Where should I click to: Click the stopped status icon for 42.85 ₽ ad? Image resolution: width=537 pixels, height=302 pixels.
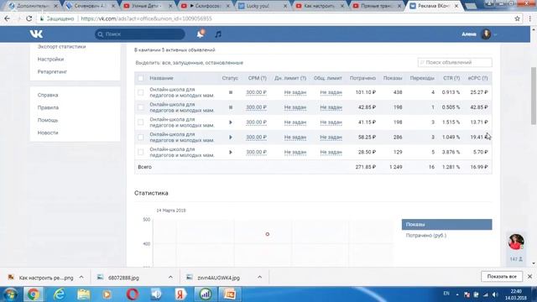[231, 107]
